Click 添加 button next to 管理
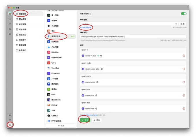The width and height of the screenshot is (196, 137). point(97,120)
